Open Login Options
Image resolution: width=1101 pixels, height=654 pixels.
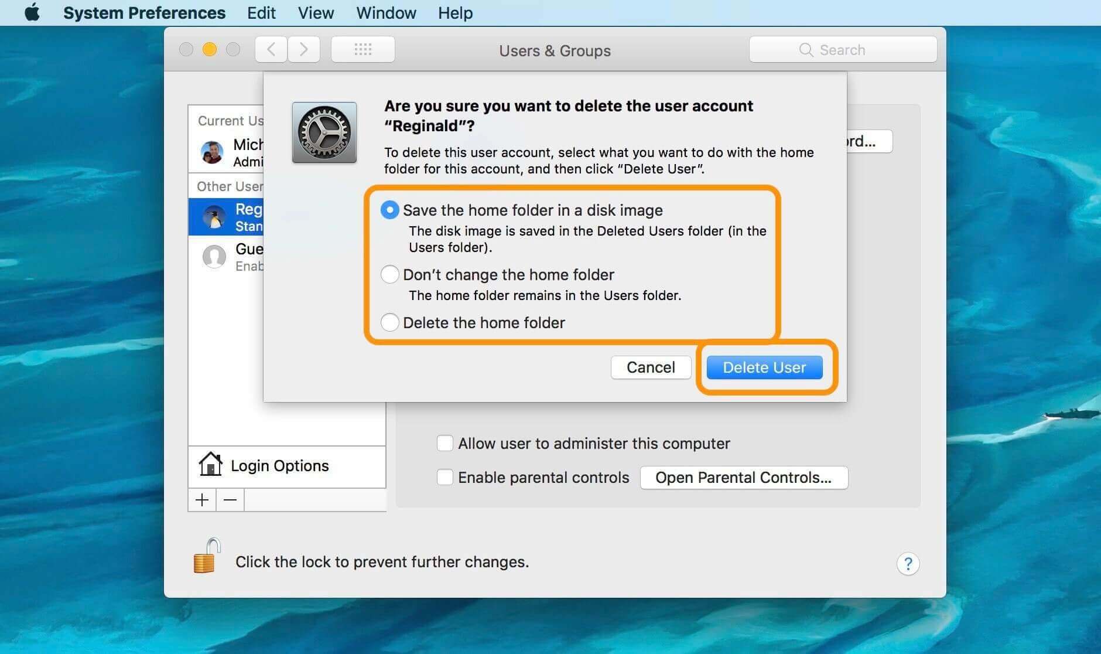tap(279, 466)
